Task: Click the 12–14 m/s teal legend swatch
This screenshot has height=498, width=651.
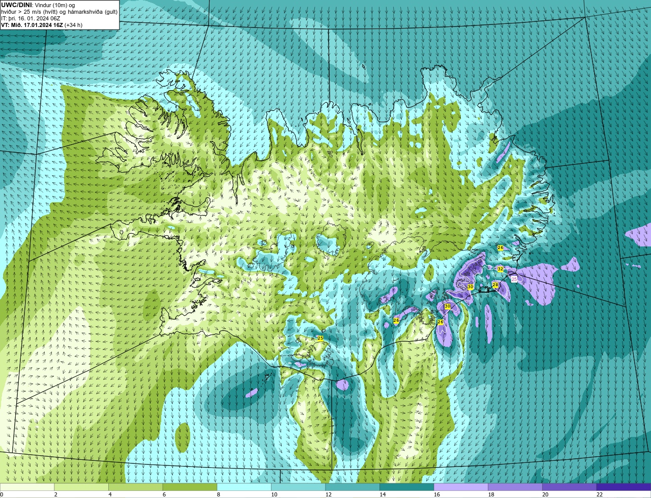Action: pos(352,487)
